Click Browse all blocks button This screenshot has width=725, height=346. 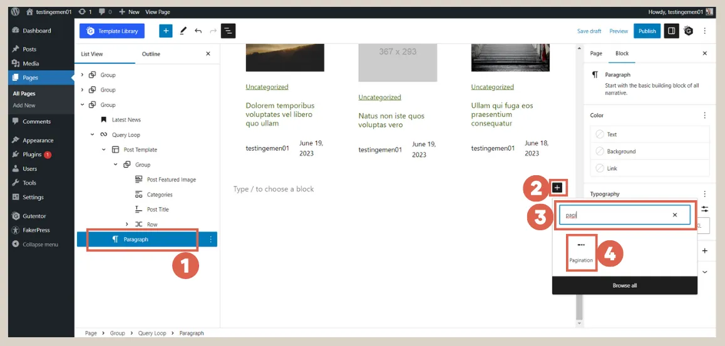pyautogui.click(x=625, y=285)
